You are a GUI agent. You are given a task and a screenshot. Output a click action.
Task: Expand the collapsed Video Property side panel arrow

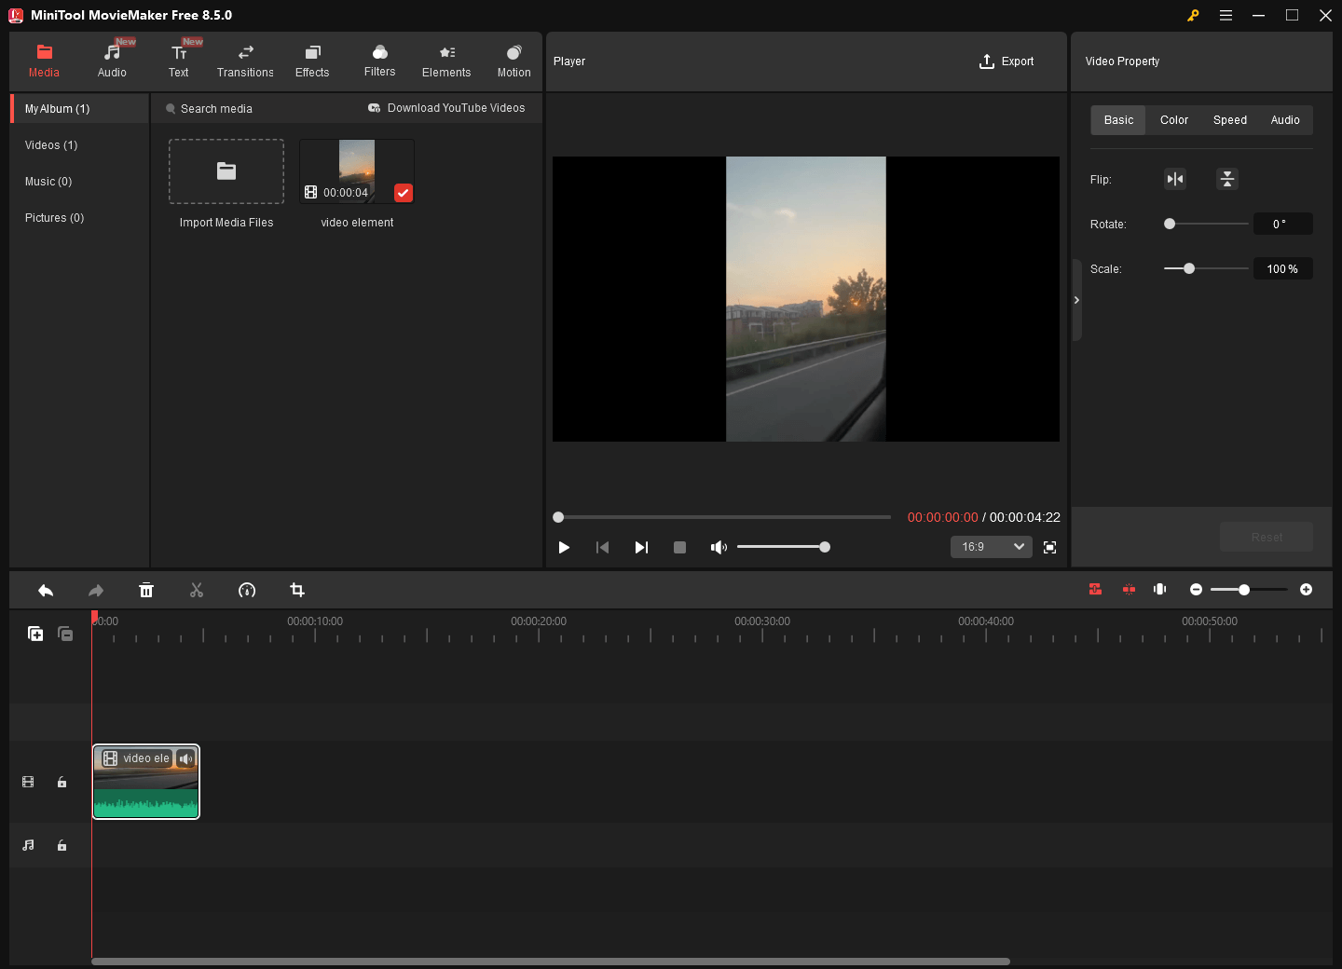coord(1076,300)
